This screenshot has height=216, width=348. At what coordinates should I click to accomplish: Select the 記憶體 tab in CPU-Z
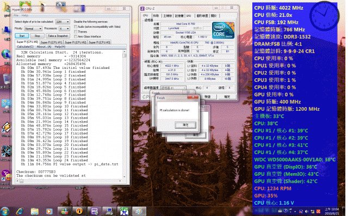click(179, 16)
